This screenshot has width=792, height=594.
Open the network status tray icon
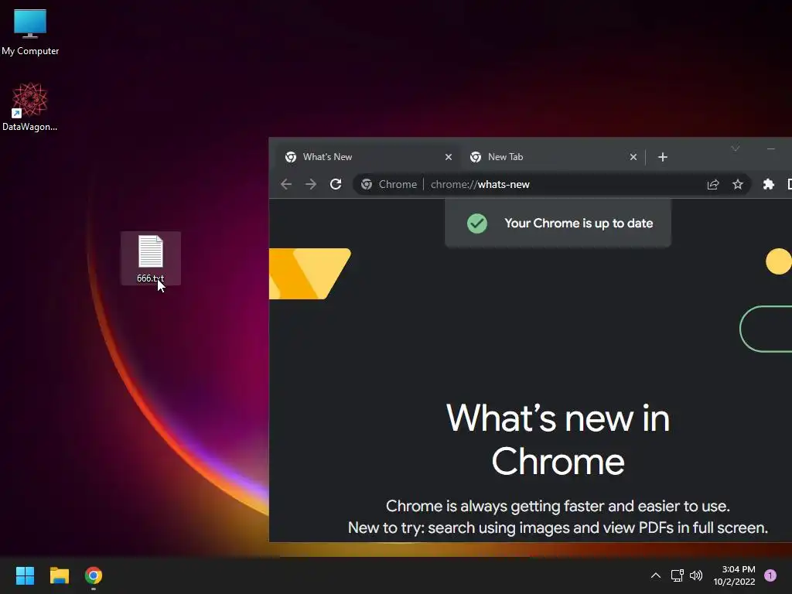point(677,575)
